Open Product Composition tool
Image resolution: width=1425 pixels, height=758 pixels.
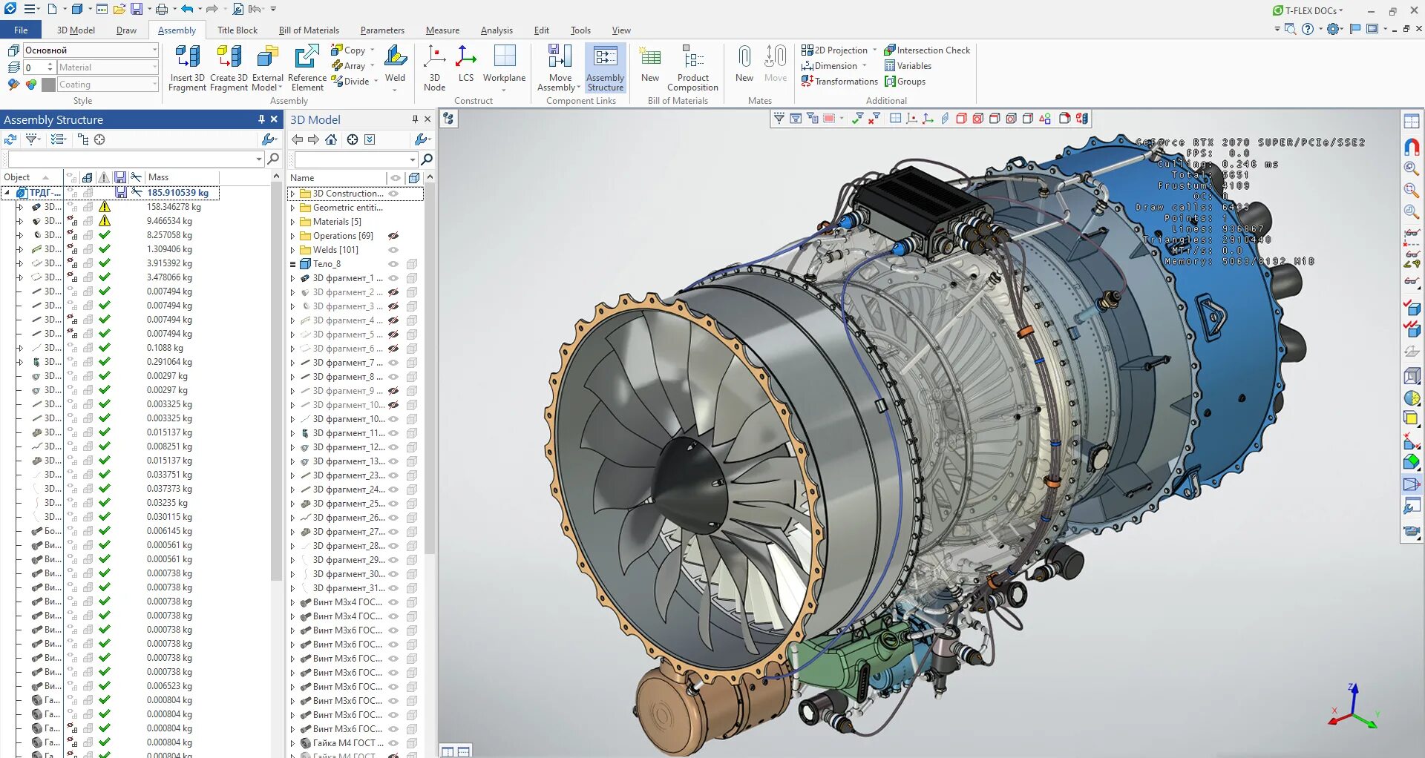click(x=692, y=67)
